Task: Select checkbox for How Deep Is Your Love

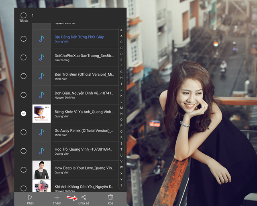Action: pos(23,170)
